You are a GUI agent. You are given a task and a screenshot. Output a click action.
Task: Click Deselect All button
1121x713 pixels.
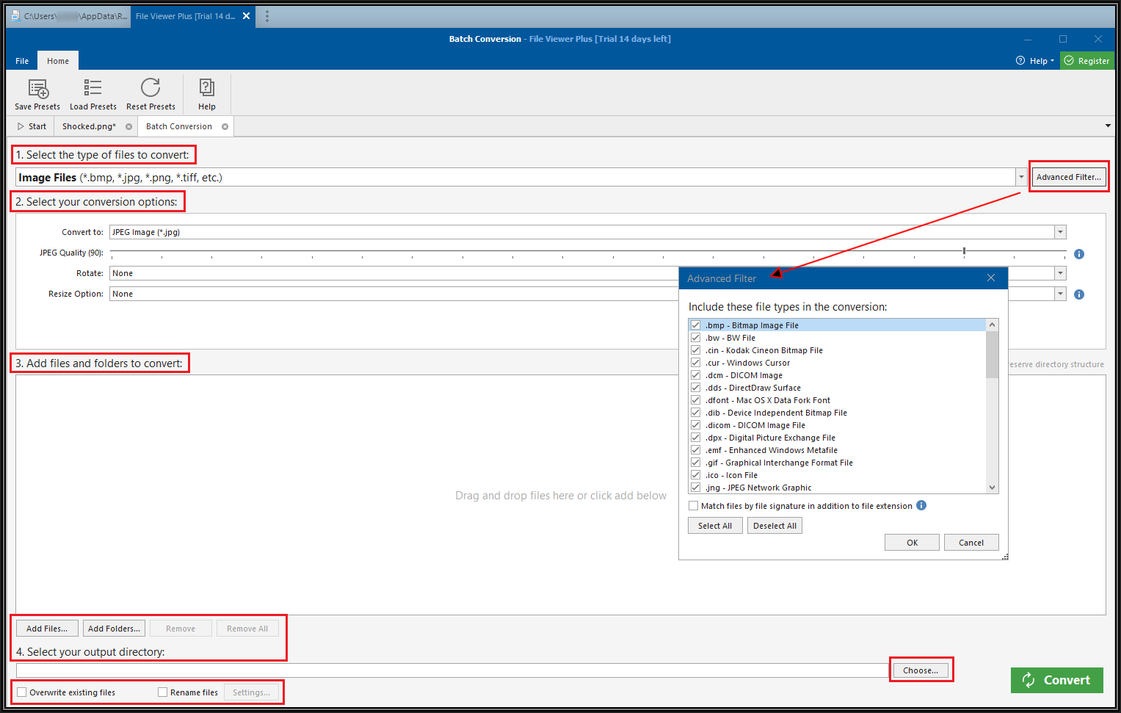point(774,526)
